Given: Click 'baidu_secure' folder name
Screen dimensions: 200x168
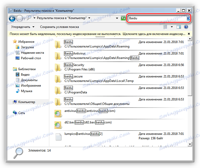Looking at the screenshot, I should [73, 76].
